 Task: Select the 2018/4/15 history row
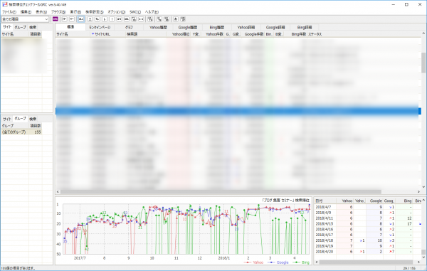coord(368,224)
